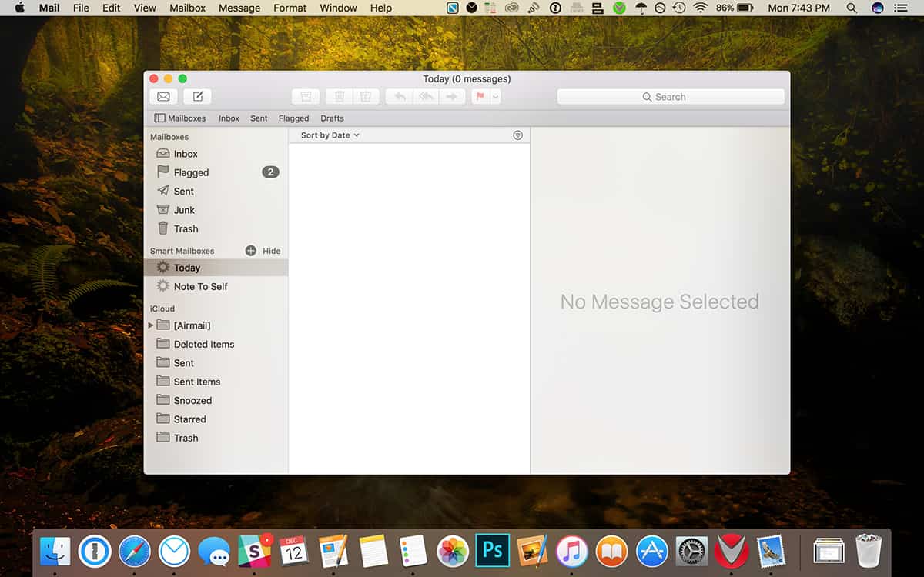Open Airmail from the Dock
This screenshot has height=577, width=924.
(x=175, y=552)
